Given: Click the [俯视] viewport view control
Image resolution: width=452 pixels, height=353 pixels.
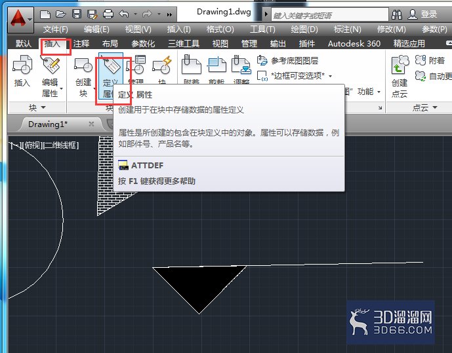Looking at the screenshot, I should pos(32,145).
